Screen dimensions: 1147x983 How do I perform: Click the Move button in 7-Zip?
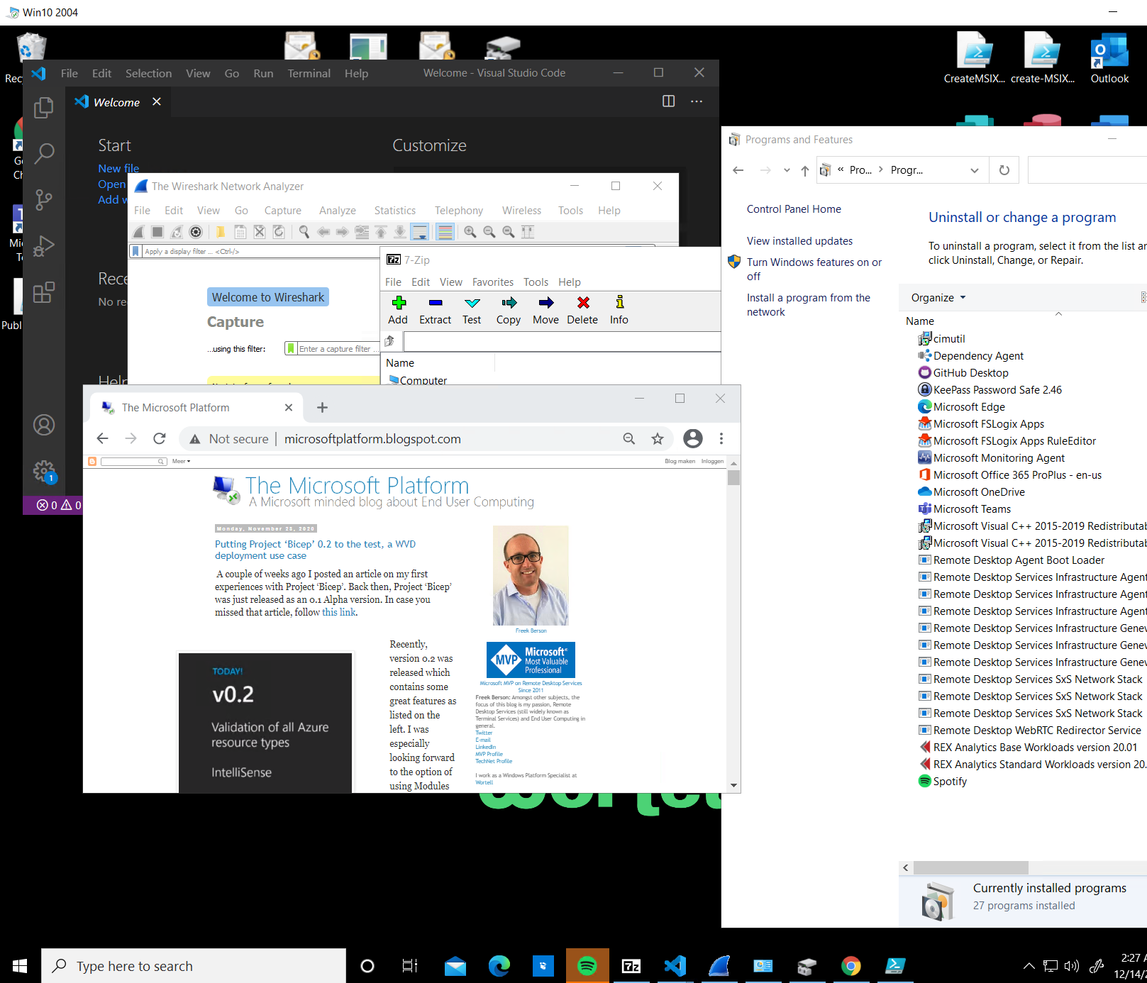point(545,311)
